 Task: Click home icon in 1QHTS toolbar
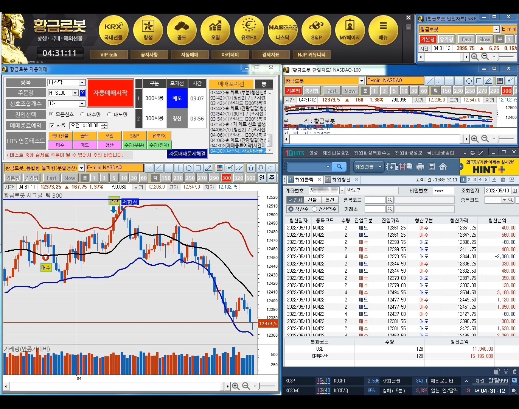click(443, 167)
